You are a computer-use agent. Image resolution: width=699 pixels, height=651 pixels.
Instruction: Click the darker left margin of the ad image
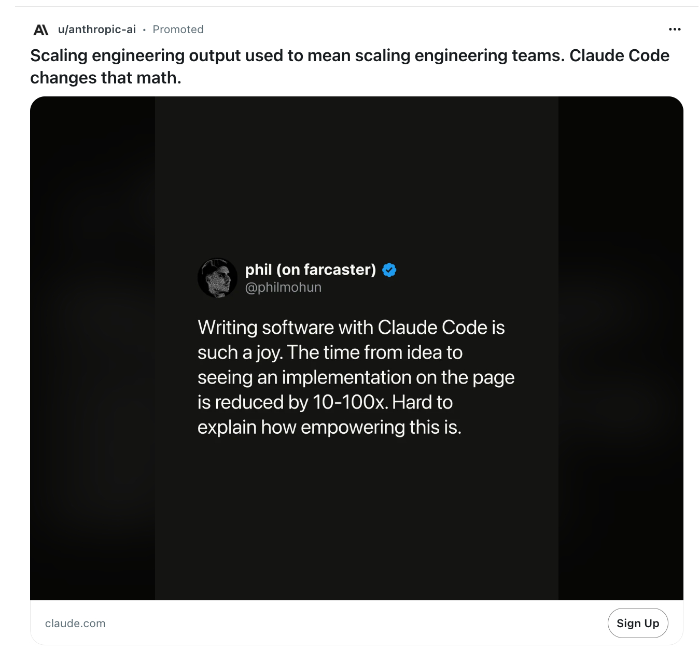pos(92,348)
